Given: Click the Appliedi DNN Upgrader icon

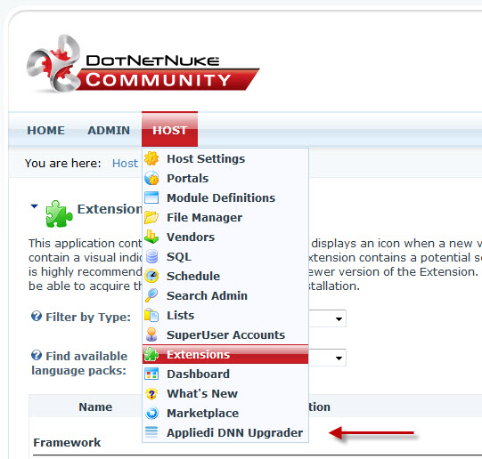Looking at the screenshot, I should click(151, 432).
